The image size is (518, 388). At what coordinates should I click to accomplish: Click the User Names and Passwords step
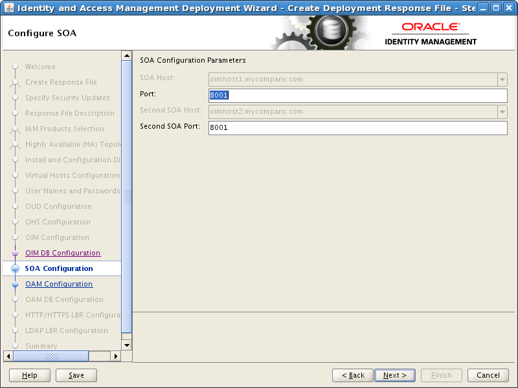(73, 191)
